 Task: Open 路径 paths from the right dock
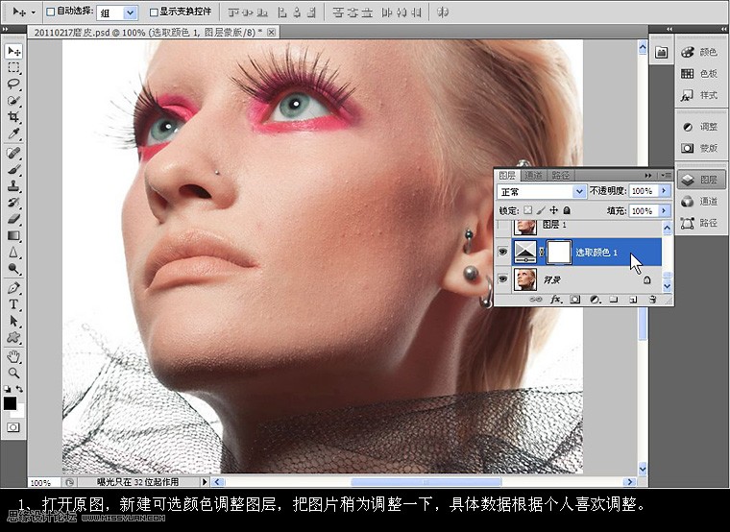pos(700,223)
